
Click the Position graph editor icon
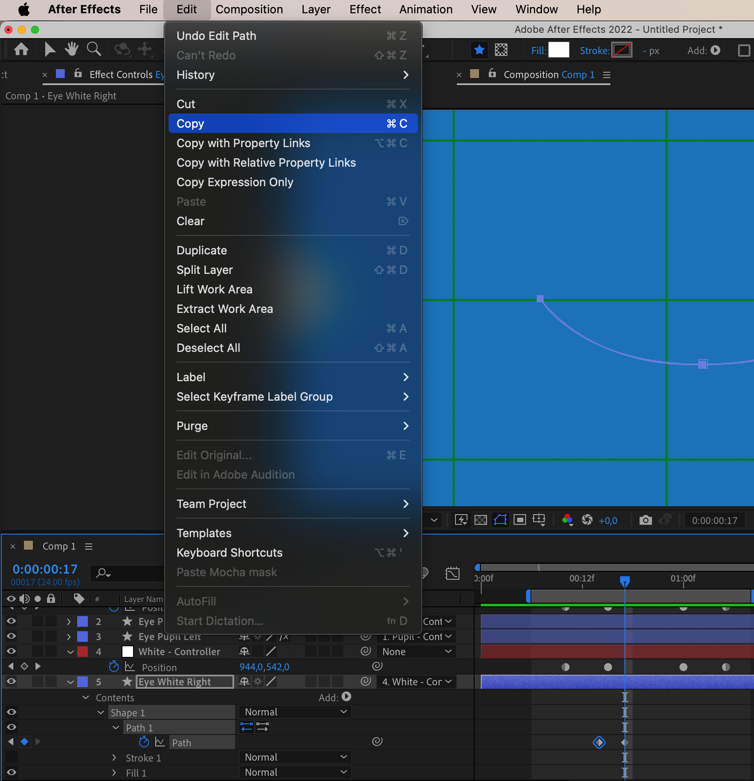point(130,667)
